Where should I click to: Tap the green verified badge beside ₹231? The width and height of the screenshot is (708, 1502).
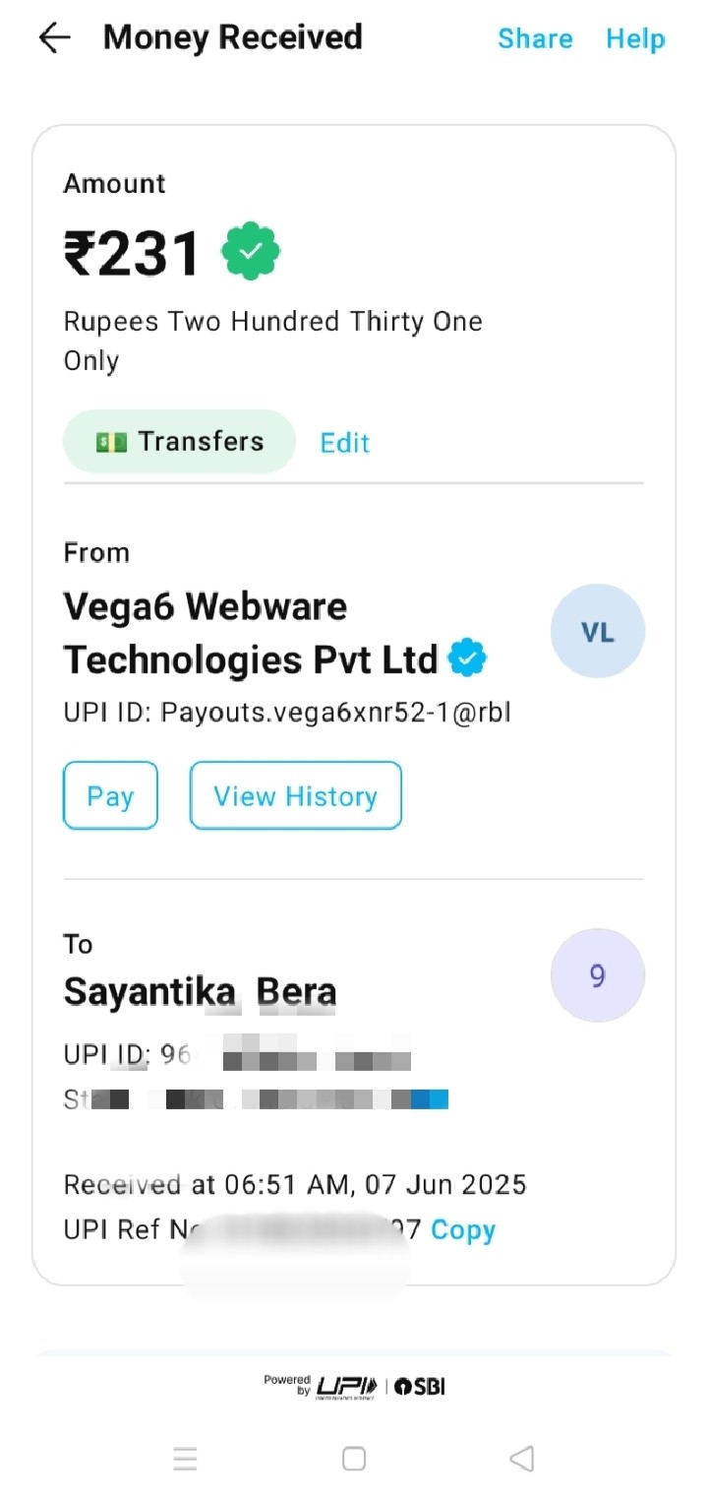251,252
